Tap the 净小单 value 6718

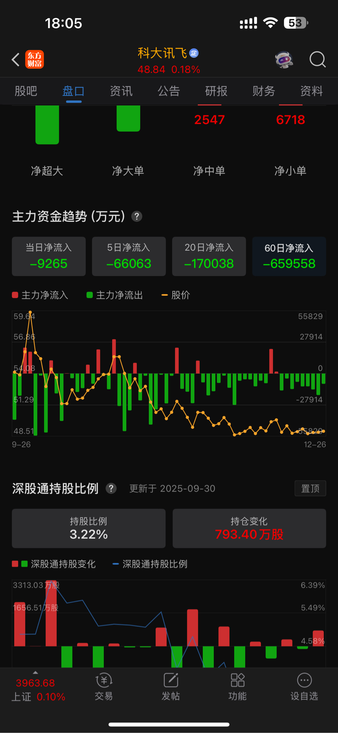pos(290,120)
